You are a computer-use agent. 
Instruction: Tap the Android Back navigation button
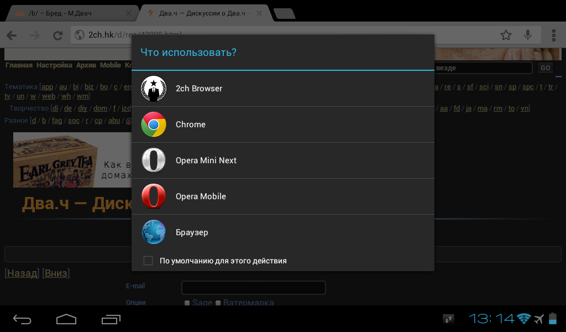(x=22, y=319)
